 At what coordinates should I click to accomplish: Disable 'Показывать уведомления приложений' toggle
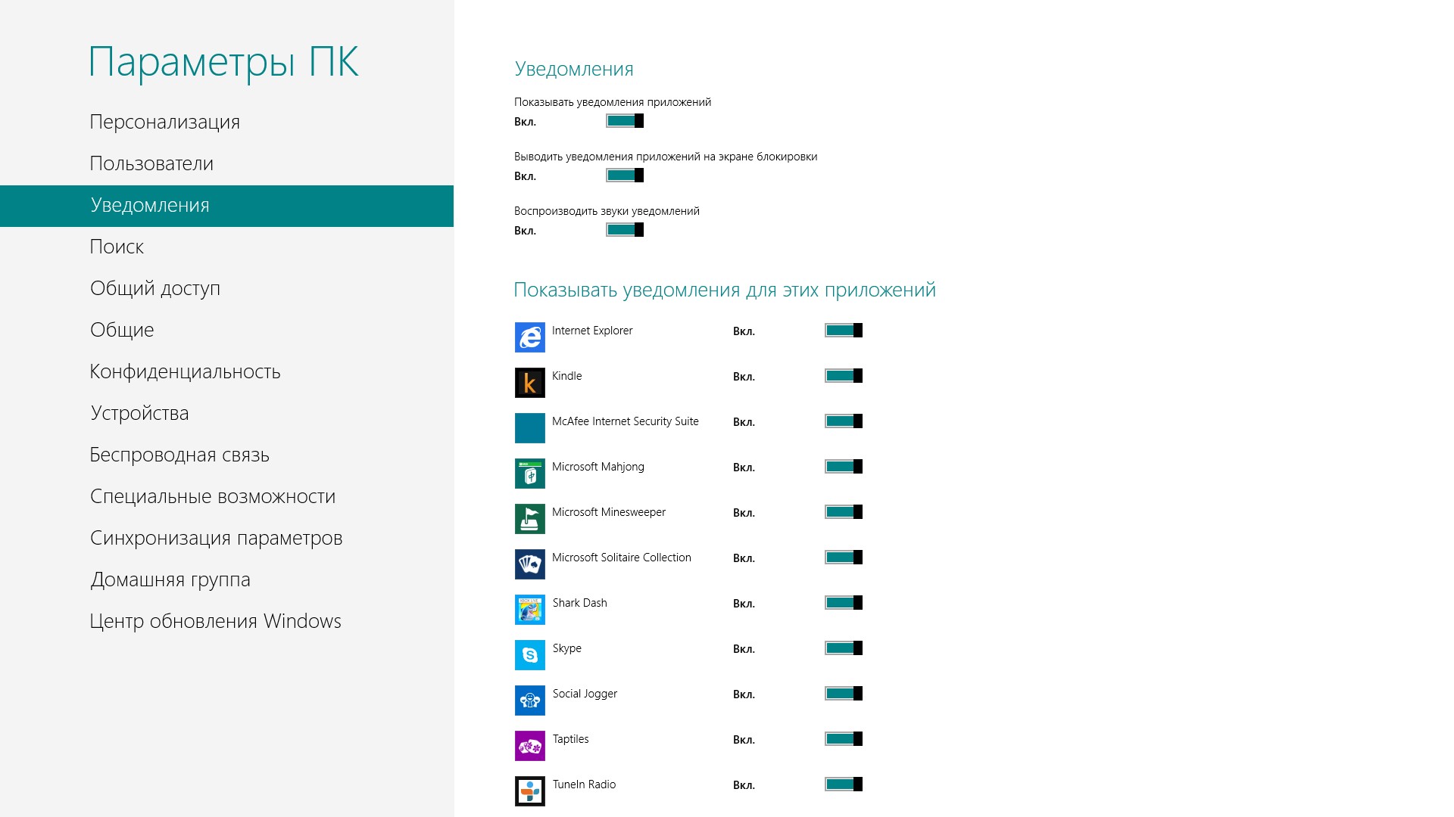click(625, 121)
